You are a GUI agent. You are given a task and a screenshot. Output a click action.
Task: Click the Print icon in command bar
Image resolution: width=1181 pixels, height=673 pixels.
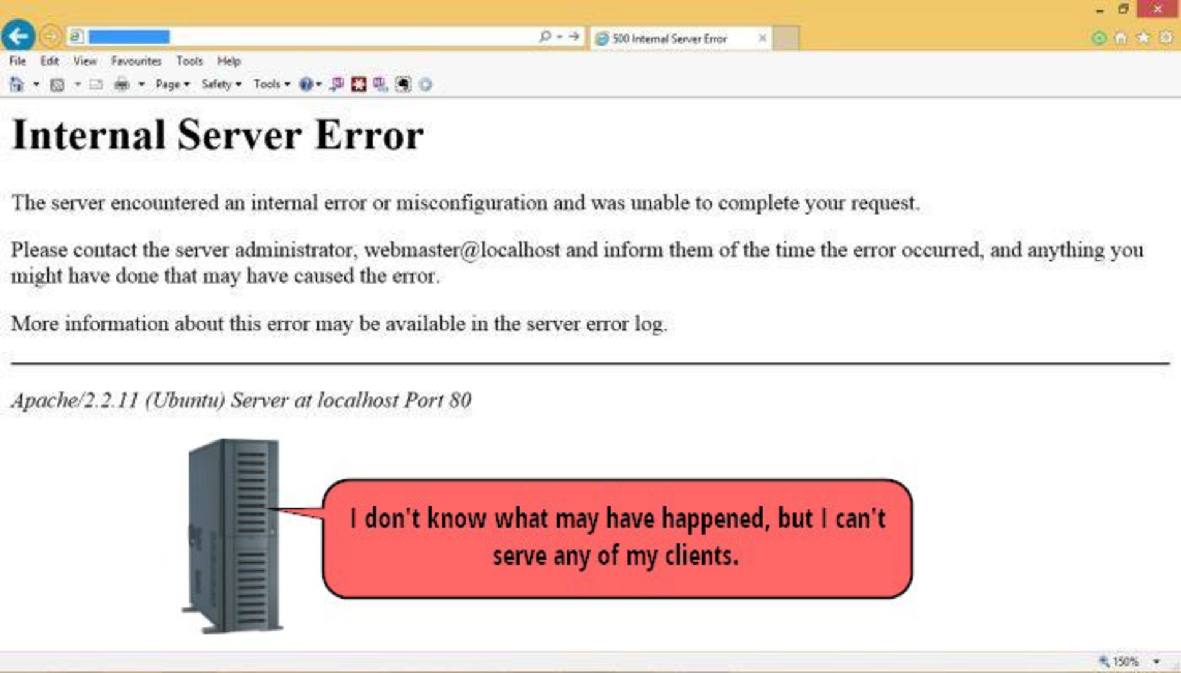(122, 84)
